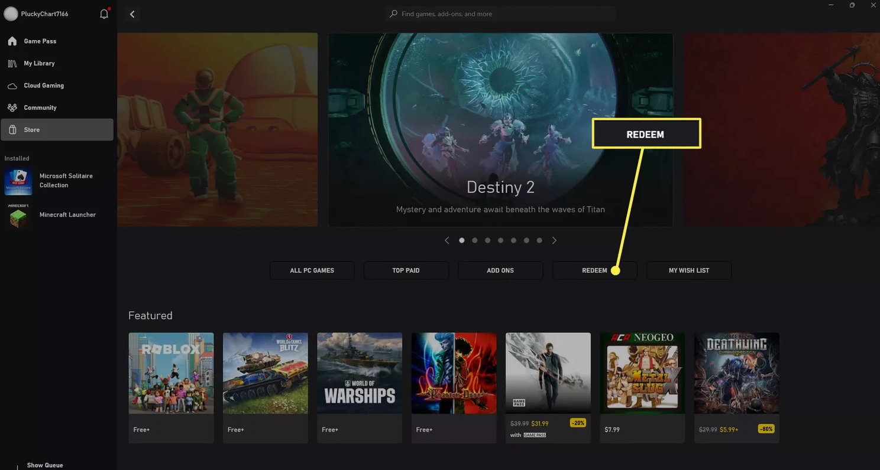880x470 pixels.
Task: Open ACA NEOGEO Metal Slug X tile
Action: pyautogui.click(x=642, y=388)
